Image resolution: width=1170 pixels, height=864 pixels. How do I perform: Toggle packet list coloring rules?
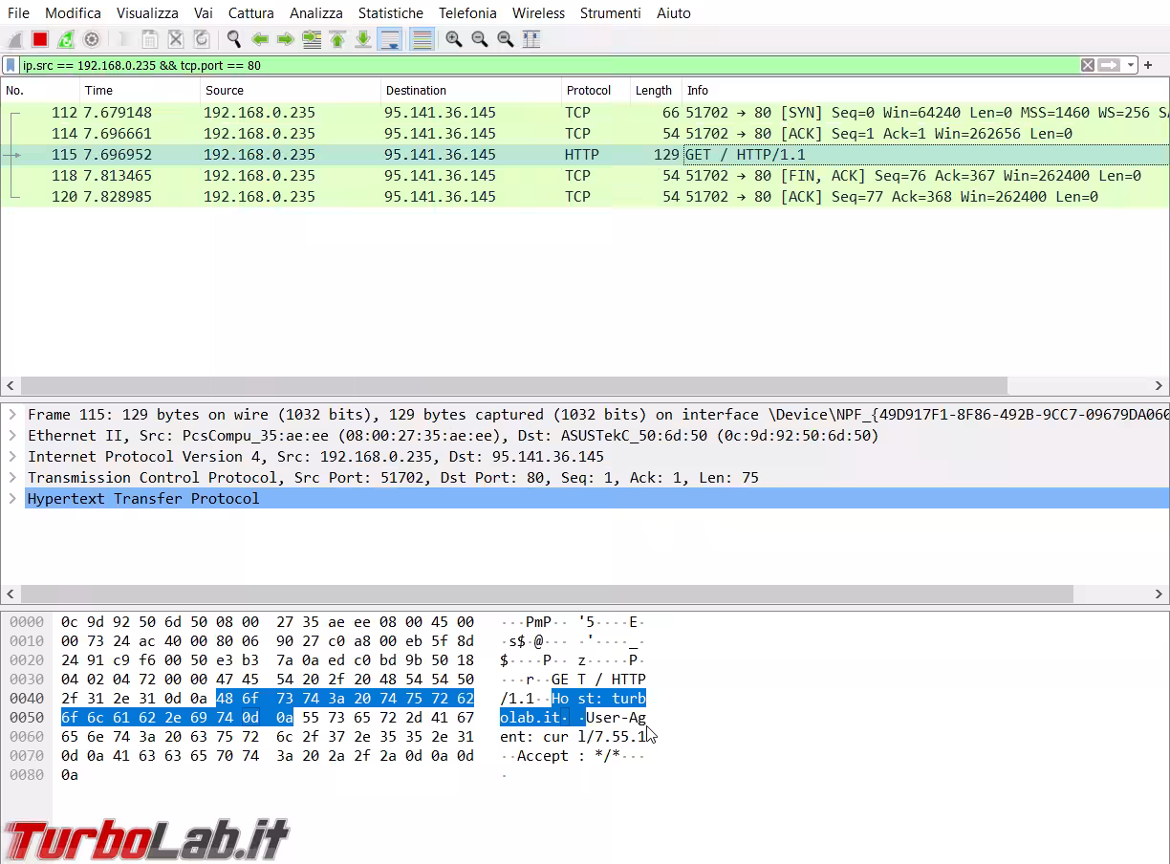(x=421, y=39)
